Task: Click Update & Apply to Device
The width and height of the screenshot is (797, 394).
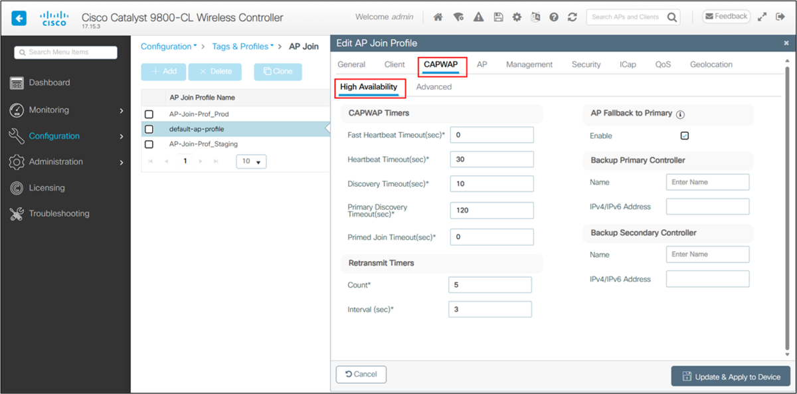Action: click(x=731, y=377)
